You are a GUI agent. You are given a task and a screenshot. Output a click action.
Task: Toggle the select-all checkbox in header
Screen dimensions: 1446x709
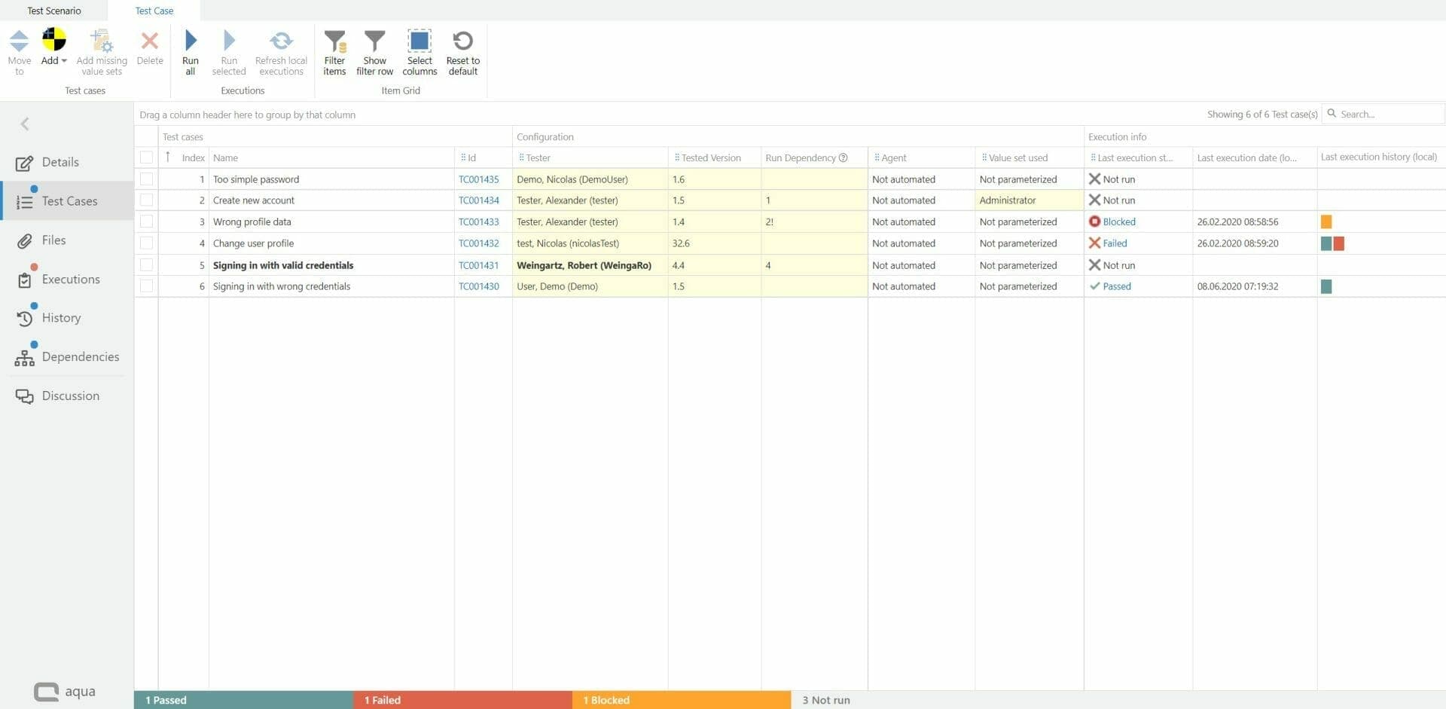pos(146,157)
